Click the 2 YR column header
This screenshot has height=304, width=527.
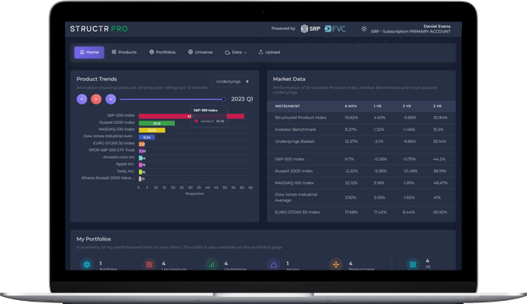click(x=407, y=106)
